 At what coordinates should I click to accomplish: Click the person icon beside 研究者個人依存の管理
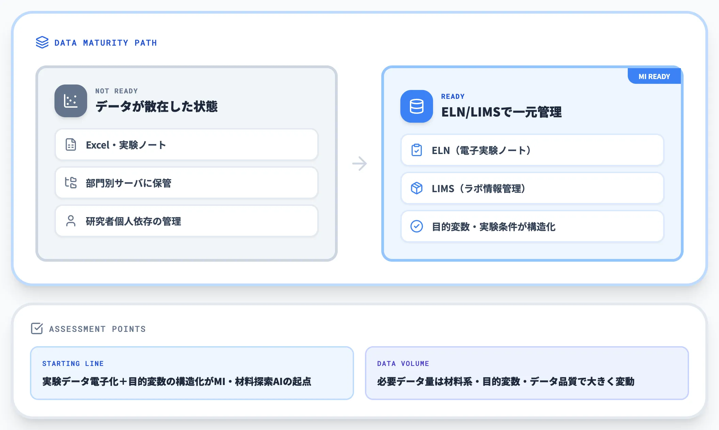coord(71,221)
